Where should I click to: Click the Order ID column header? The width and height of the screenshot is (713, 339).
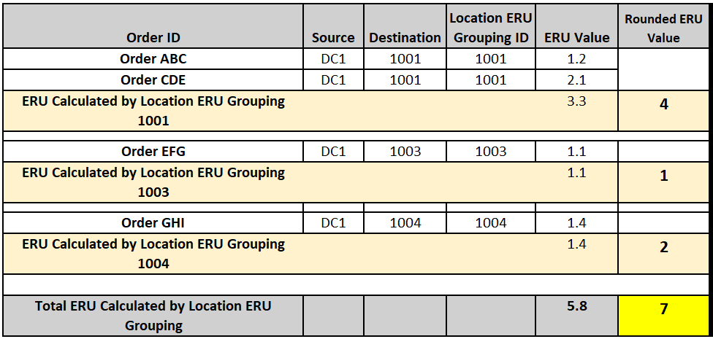[x=153, y=37]
